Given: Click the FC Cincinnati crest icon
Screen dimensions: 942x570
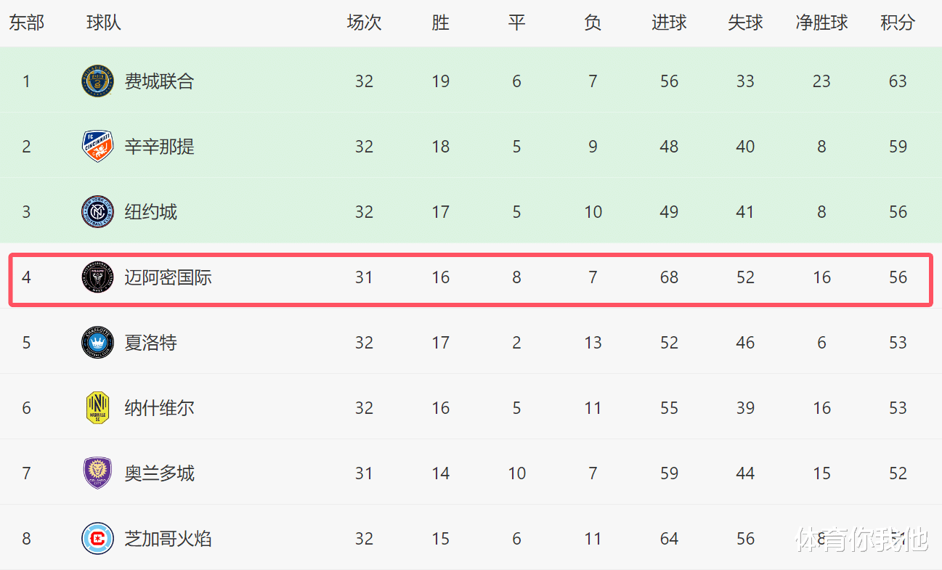Looking at the screenshot, I should pyautogui.click(x=97, y=147).
